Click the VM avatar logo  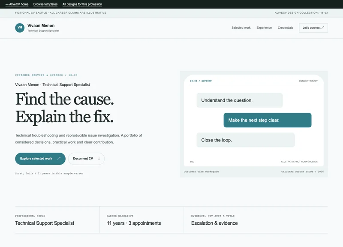point(20,28)
